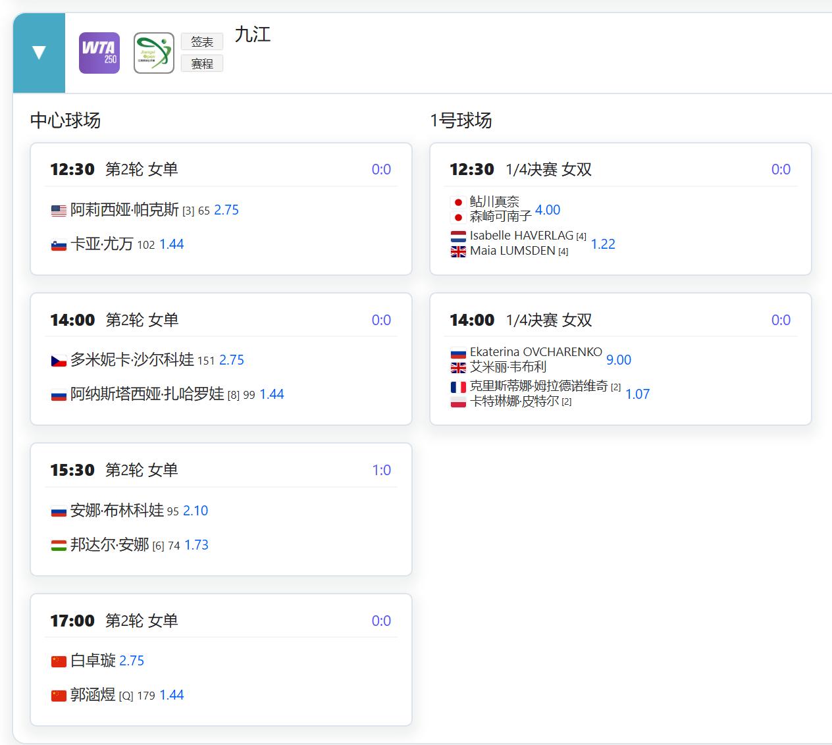Click odds 9.00 for Ekaterina OVCHARENKO's pair
Image resolution: width=832 pixels, height=745 pixels.
click(x=619, y=360)
